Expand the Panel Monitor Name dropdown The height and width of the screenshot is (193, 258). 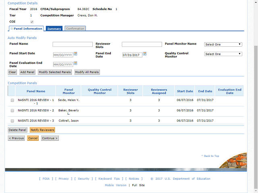tap(223, 44)
